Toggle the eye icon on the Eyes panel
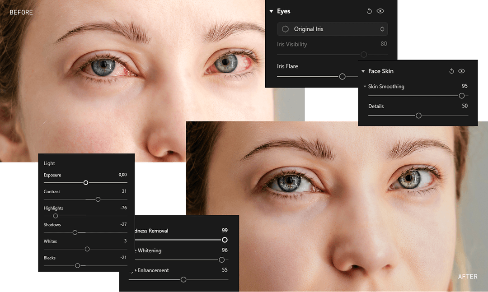This screenshot has height=292, width=488. point(380,11)
